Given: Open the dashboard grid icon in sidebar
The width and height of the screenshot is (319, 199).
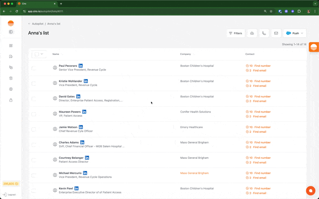Looking at the screenshot, I should click(x=11, y=46).
